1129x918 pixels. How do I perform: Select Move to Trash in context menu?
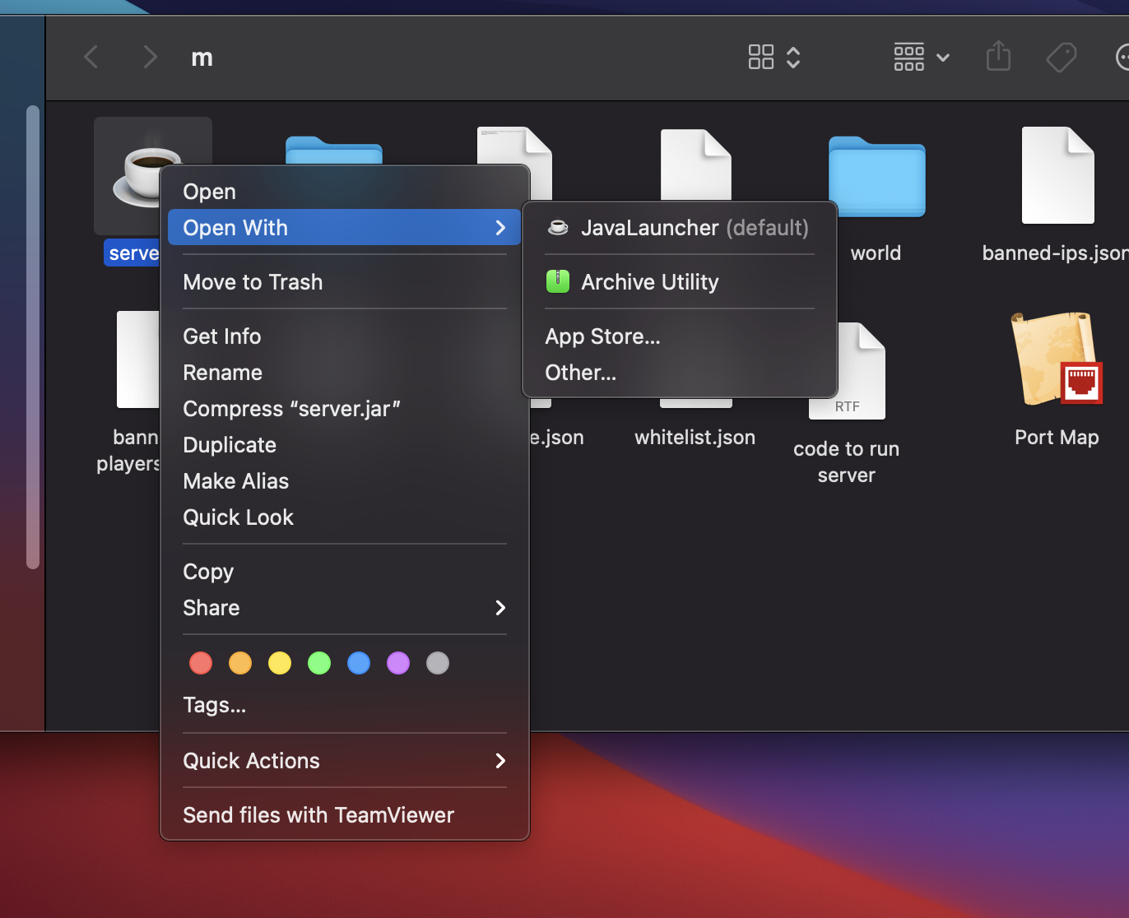[x=253, y=282]
